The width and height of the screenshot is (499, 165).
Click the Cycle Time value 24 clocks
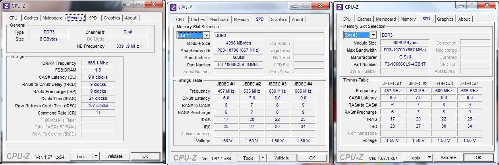pyautogui.click(x=98, y=98)
